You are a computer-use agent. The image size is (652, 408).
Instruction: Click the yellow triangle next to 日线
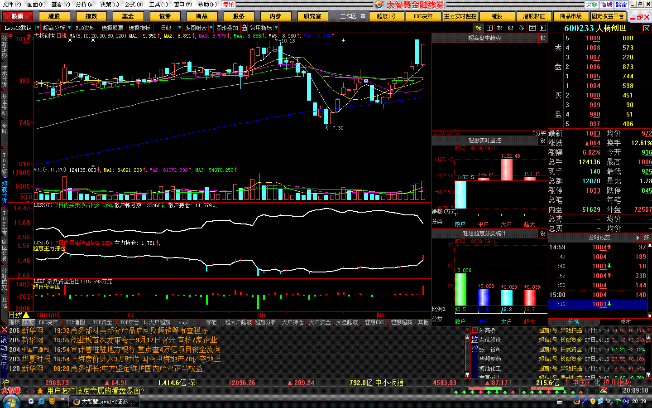pos(26,315)
